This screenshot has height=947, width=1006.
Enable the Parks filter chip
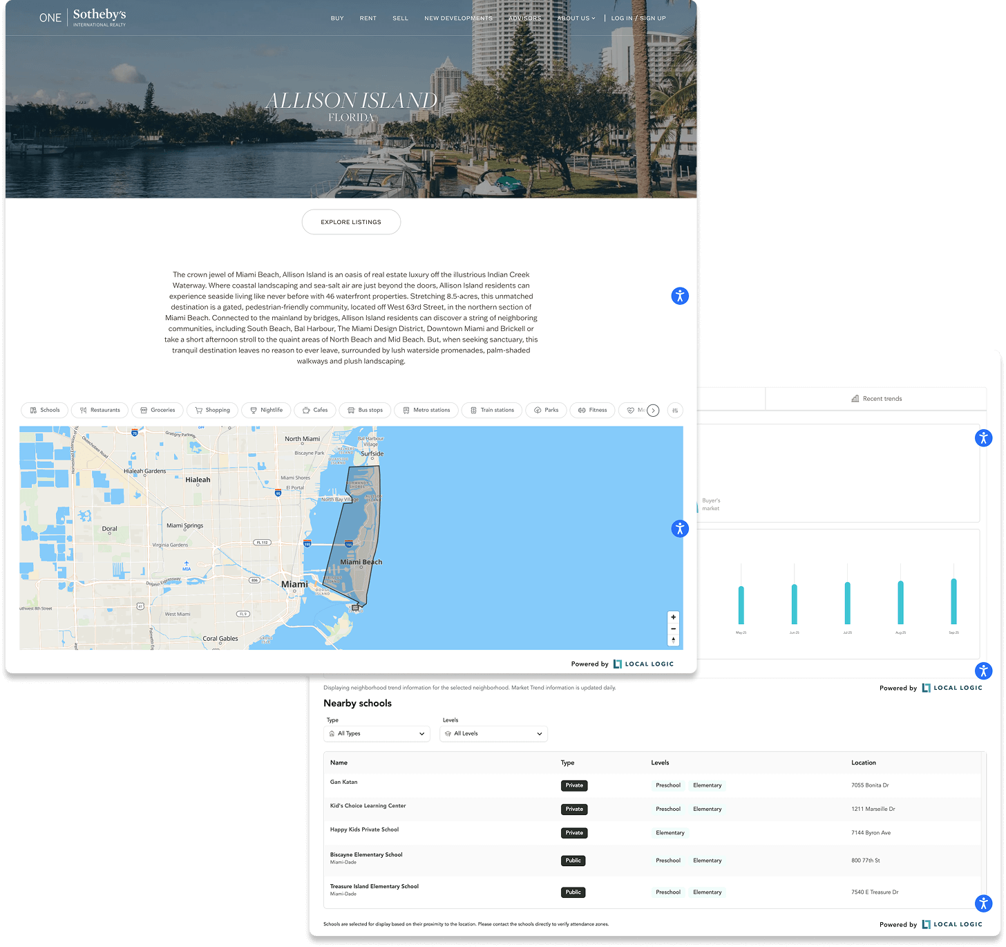point(546,411)
